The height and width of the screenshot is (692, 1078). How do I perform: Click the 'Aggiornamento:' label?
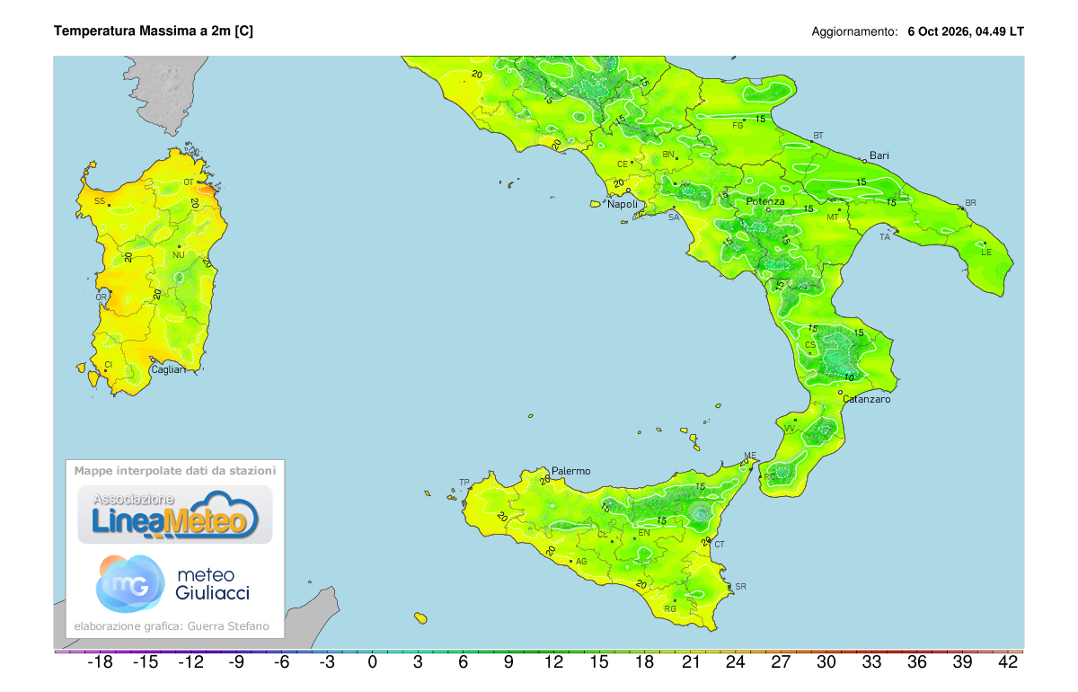tap(854, 31)
